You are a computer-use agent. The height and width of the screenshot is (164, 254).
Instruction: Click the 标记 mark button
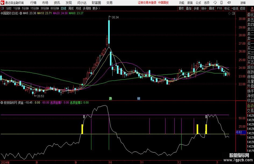pyautogui.click(x=227, y=8)
